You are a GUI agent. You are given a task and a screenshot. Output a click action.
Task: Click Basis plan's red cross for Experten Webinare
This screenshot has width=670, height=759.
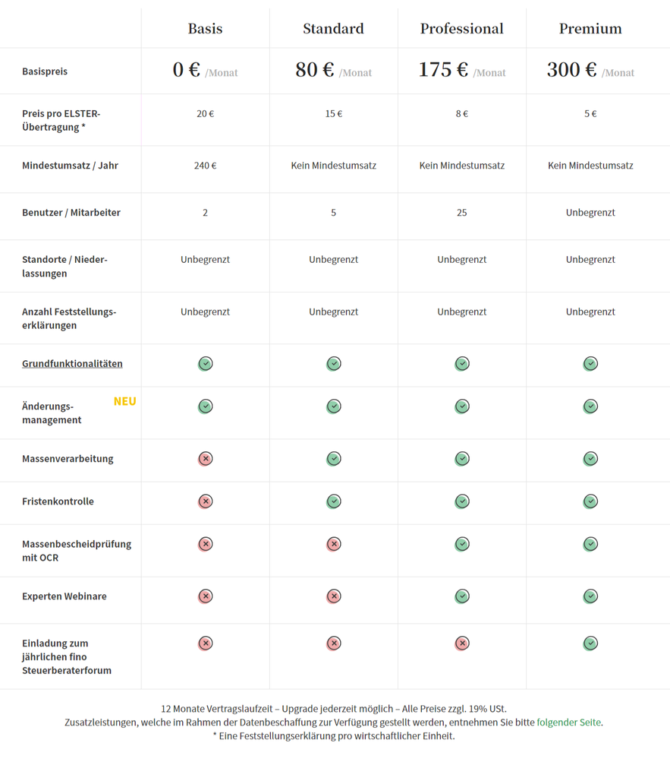coord(206,596)
